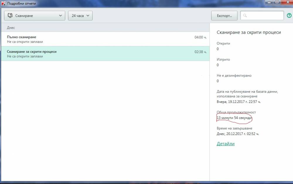This screenshot has width=293, height=184.
Task: Click the magnifier icon in search box
Action: 245,16
